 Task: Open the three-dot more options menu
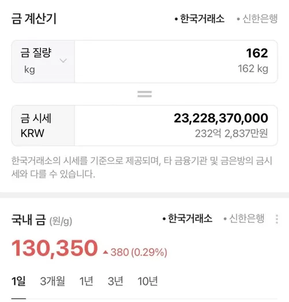click(277, 219)
